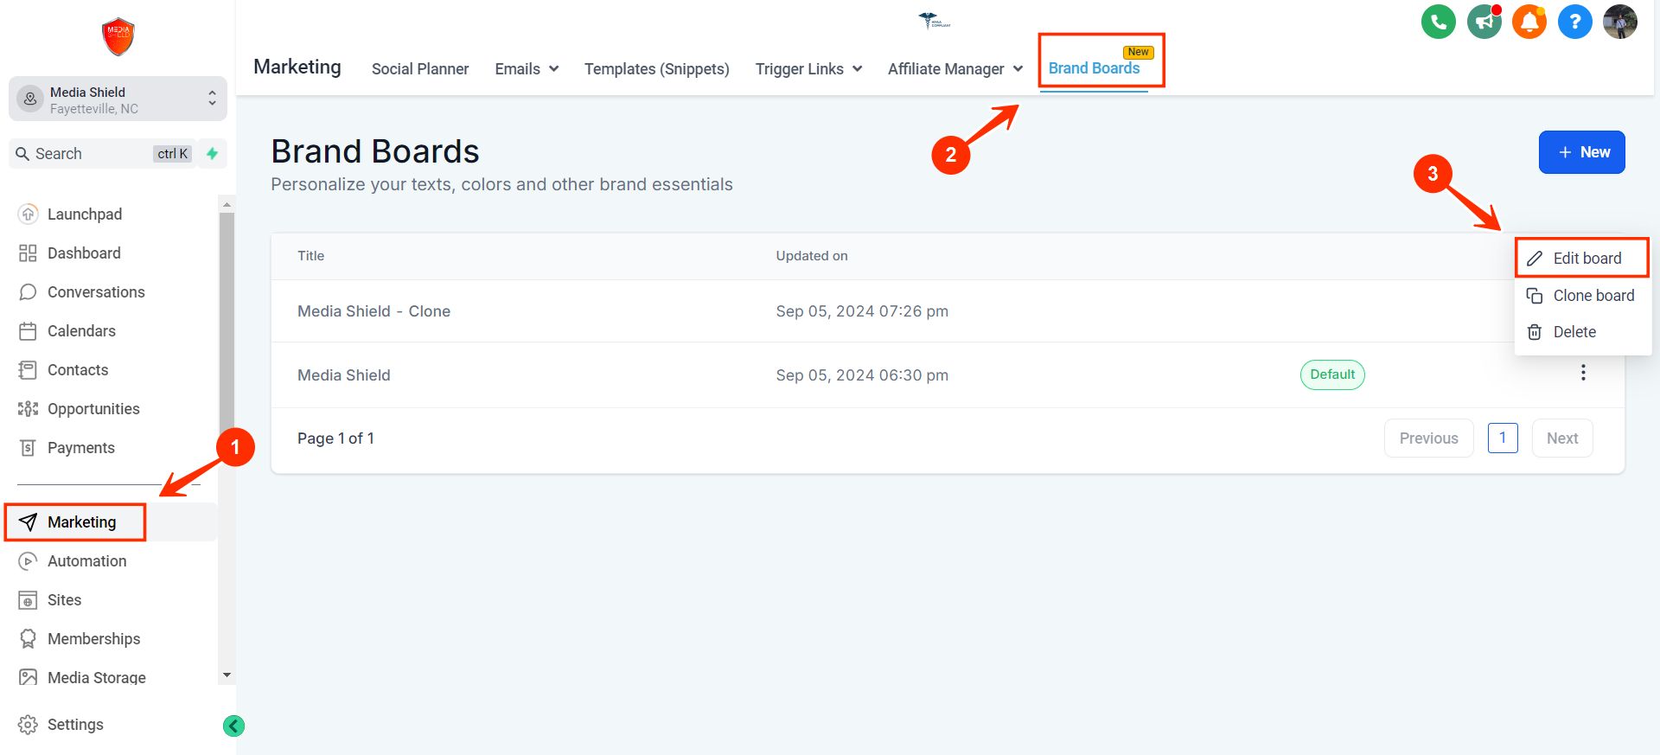Select the Brand Boards tab
Viewport: 1660px width, 755px height.
pyautogui.click(x=1094, y=67)
